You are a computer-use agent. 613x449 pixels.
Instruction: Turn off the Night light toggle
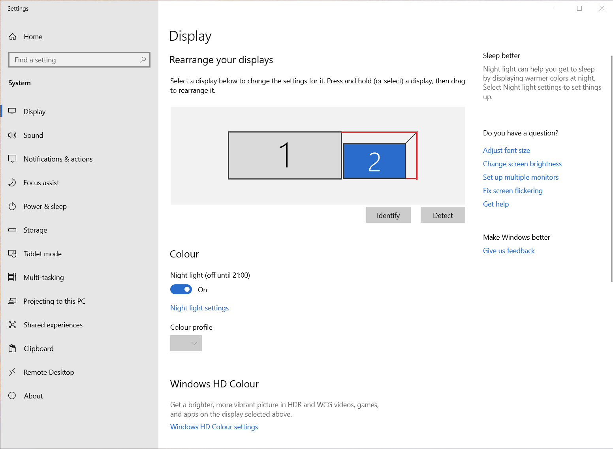point(181,289)
